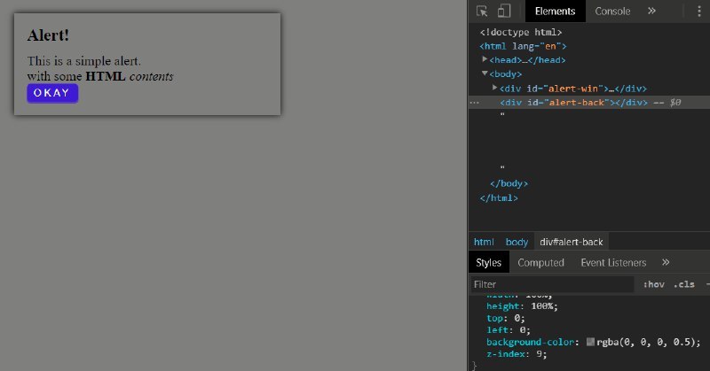Show more Styles pane tabs chevron

point(666,262)
